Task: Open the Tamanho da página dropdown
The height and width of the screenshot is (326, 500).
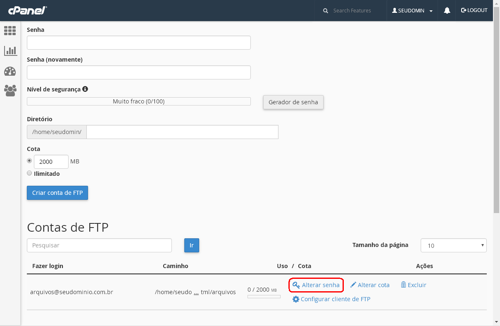Action: pos(453,245)
